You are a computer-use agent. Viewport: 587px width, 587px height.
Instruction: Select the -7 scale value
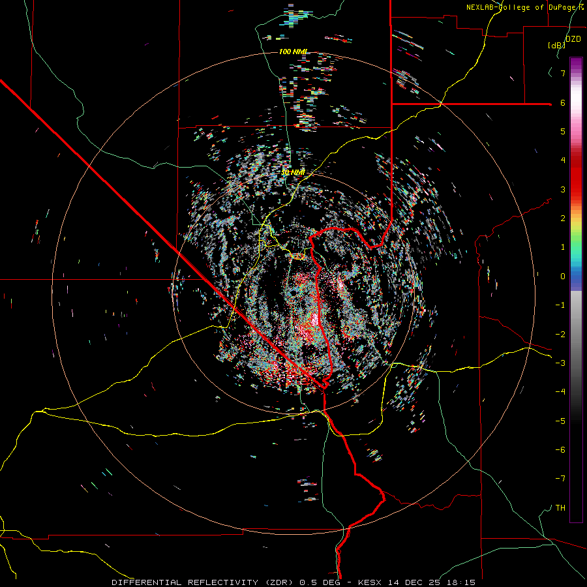560,479
